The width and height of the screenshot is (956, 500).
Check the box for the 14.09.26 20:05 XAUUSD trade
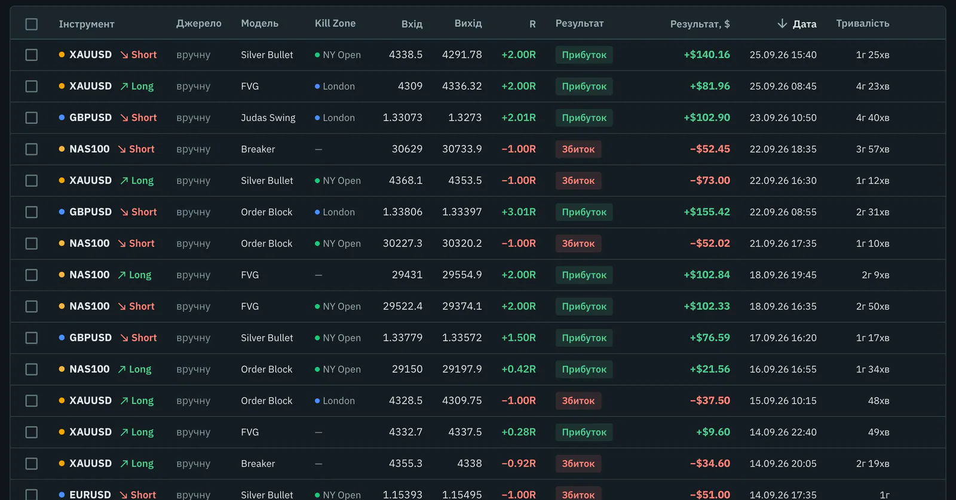[32, 464]
